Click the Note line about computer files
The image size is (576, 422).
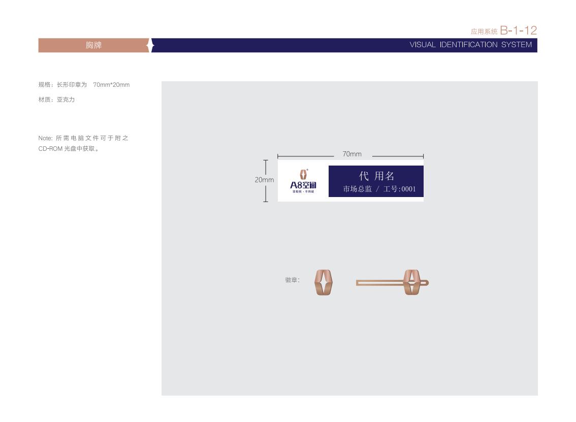tap(83, 138)
